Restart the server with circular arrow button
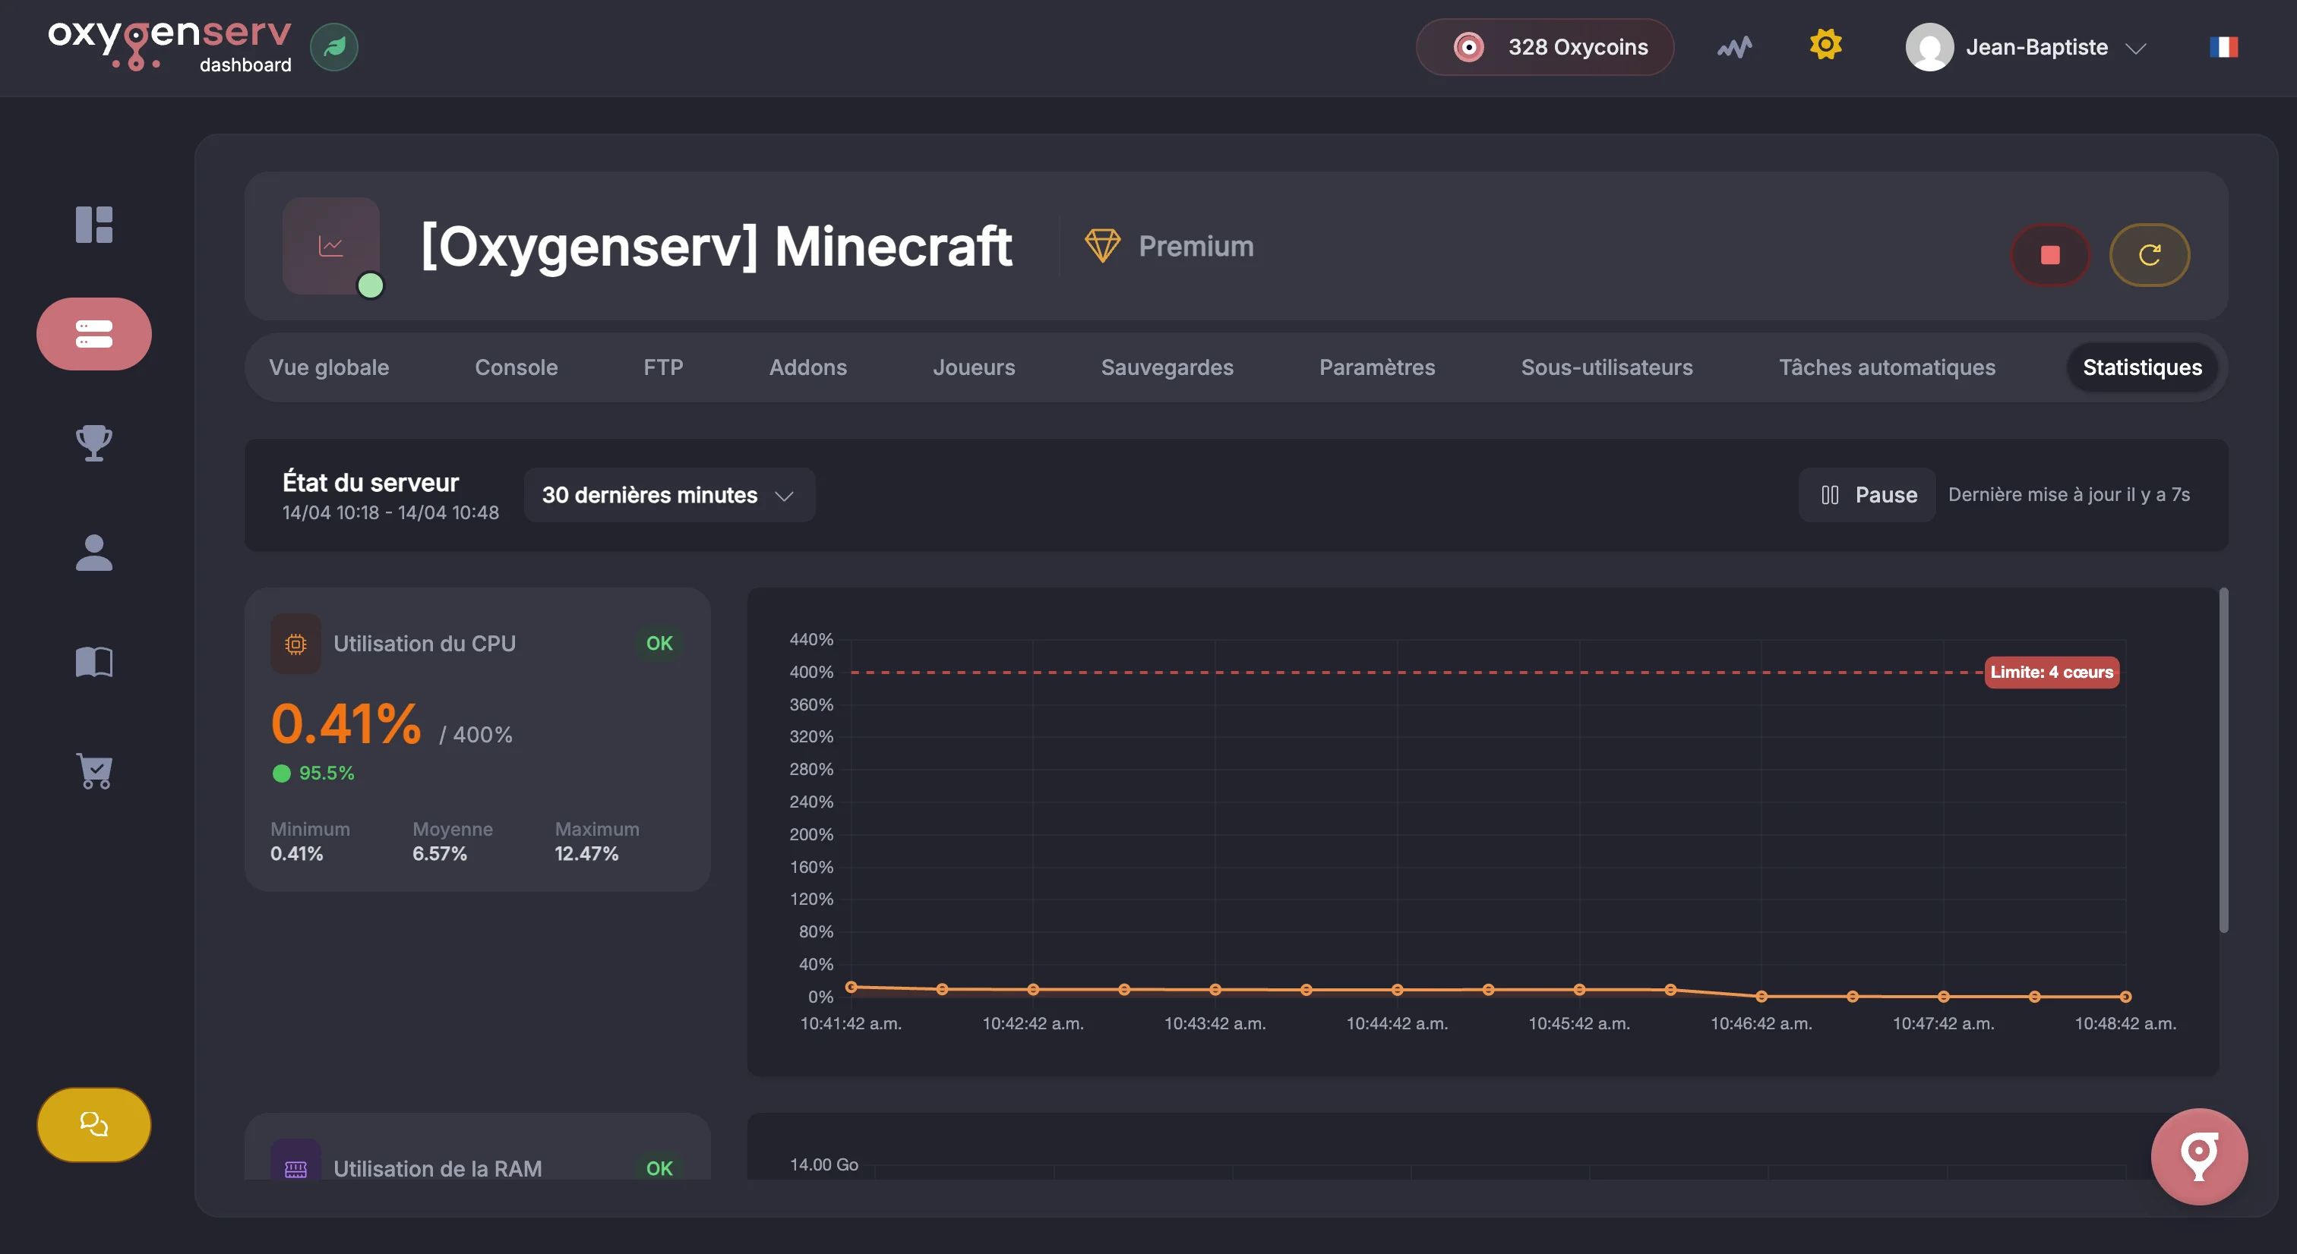The height and width of the screenshot is (1254, 2297). click(2149, 256)
